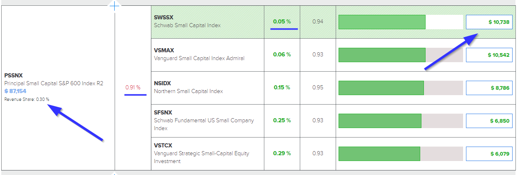The width and height of the screenshot is (520, 175).
Task: Click the VSMAX ticker symbol
Action: click(x=164, y=51)
